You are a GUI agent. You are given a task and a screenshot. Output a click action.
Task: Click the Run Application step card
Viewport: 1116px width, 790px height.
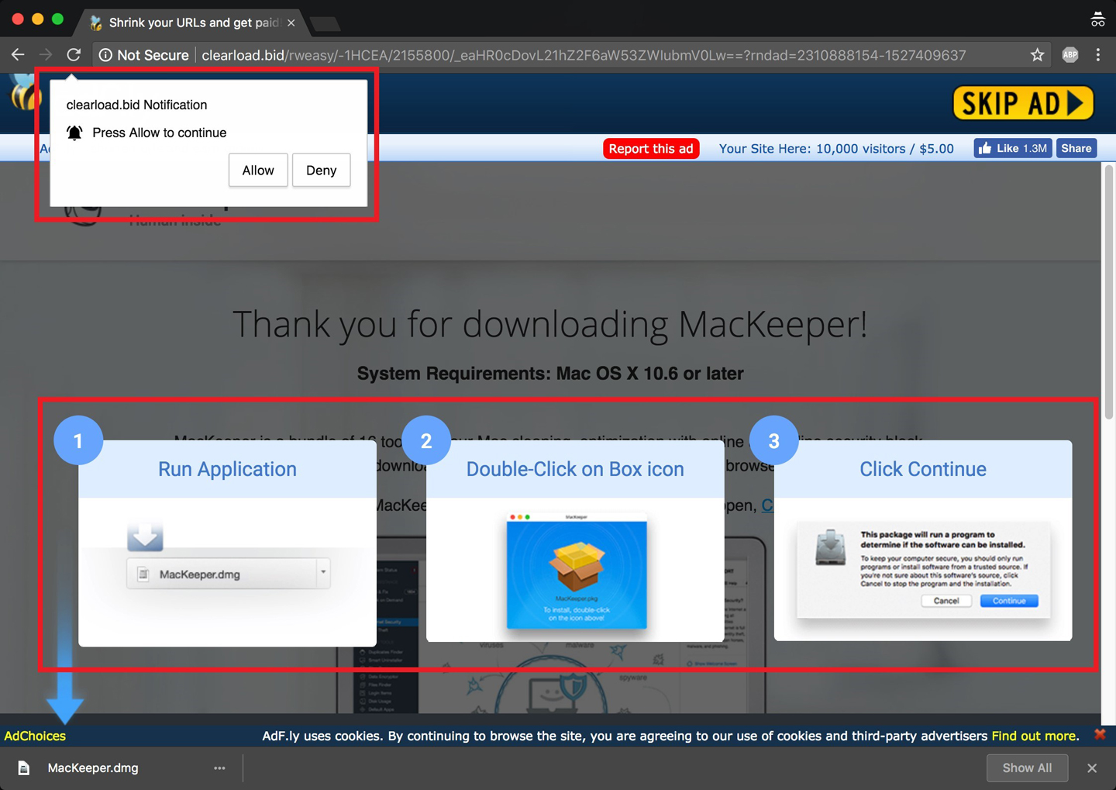227,543
